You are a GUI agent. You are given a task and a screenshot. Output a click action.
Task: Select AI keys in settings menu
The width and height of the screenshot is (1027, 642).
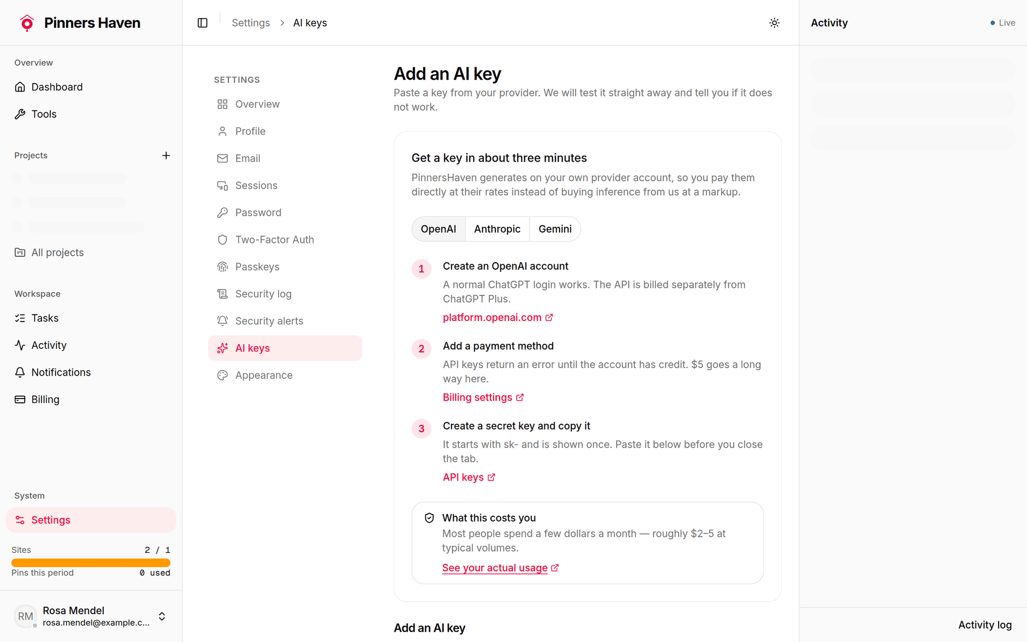coord(285,348)
